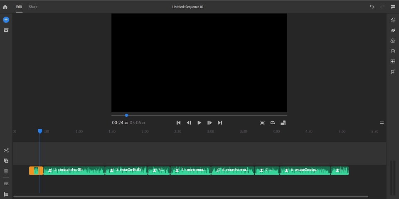399x199 pixels.
Task: Split clip with the scissors tool
Action: pyautogui.click(x=6, y=150)
